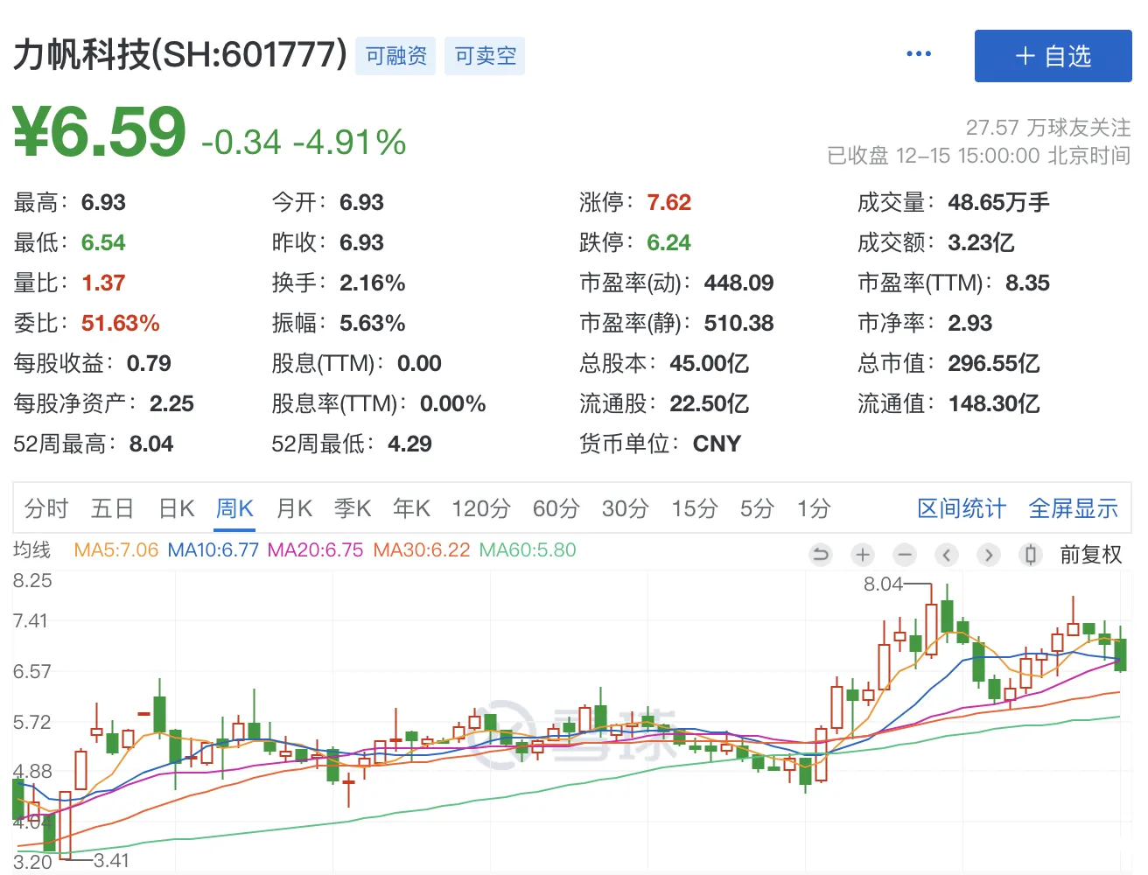Image resolution: width=1148 pixels, height=875 pixels.
Task: Zoom out the chart with minus icon
Action: 905,555
